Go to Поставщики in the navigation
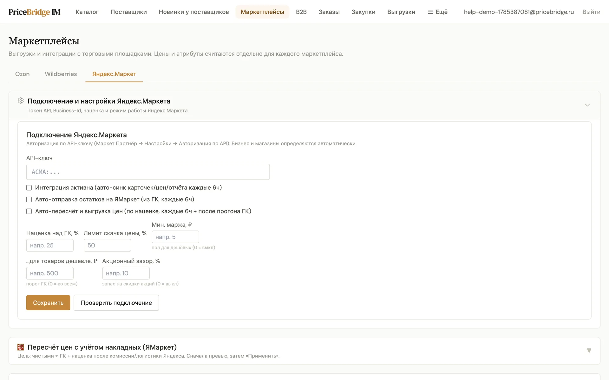Viewport: 609px width, 380px height. point(128,12)
